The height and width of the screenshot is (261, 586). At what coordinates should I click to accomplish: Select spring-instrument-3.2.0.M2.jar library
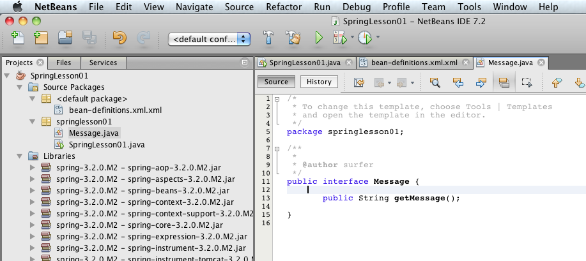pos(151,248)
